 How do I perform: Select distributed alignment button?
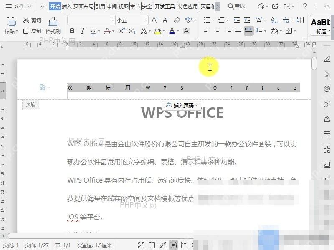pyautogui.click(x=248, y=31)
